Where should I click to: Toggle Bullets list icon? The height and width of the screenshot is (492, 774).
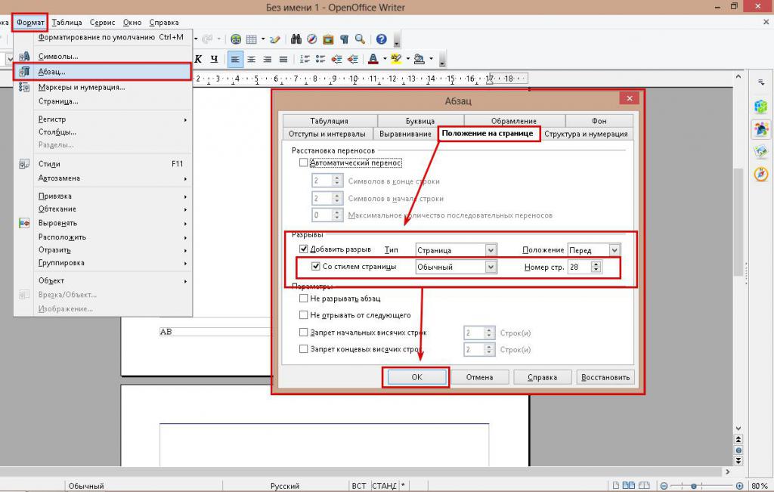point(320,59)
